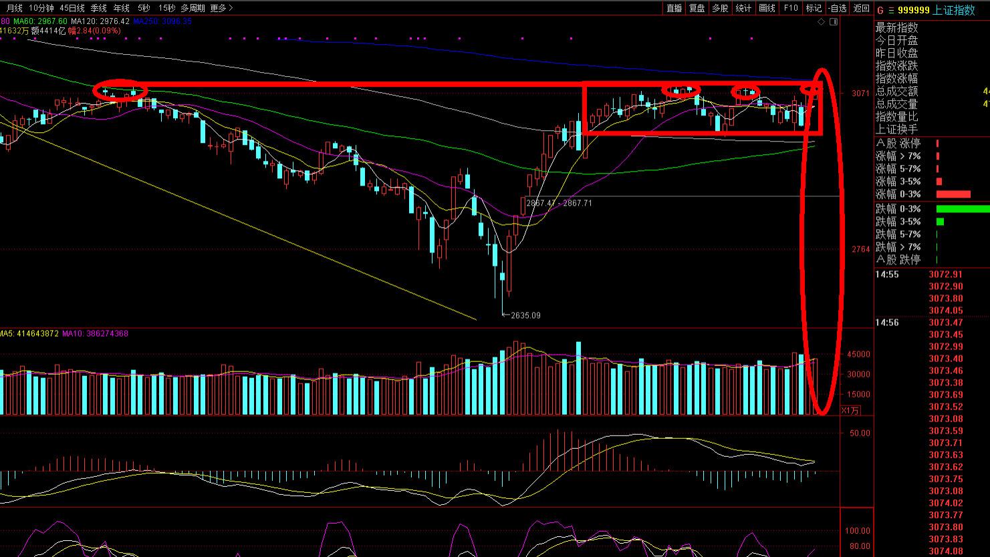Click the 复盘 review button
Screen dimensions: 990x557
pos(697,8)
